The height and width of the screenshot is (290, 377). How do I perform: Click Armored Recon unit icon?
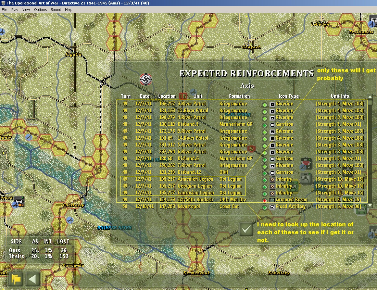(x=272, y=200)
